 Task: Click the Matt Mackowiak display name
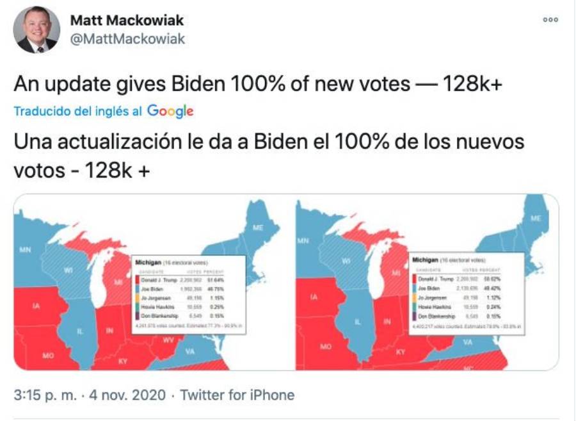pyautogui.click(x=127, y=21)
